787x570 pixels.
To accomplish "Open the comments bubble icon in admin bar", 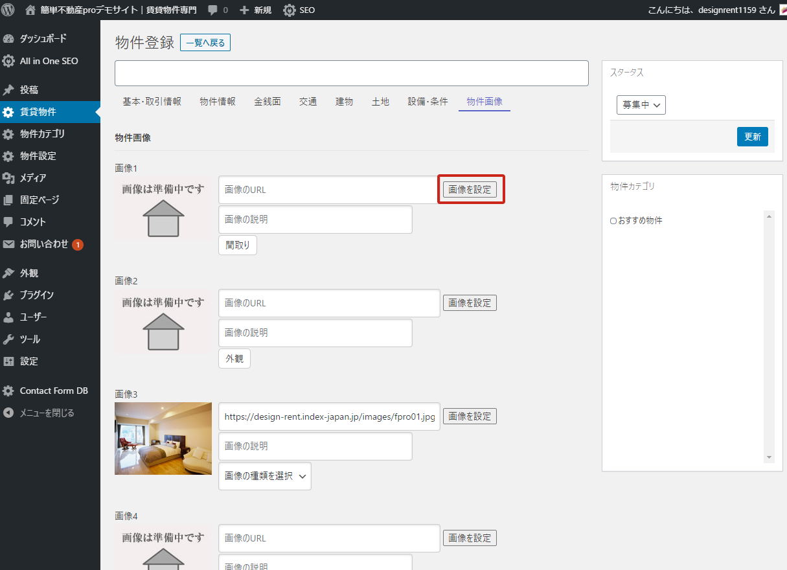I will tap(213, 10).
